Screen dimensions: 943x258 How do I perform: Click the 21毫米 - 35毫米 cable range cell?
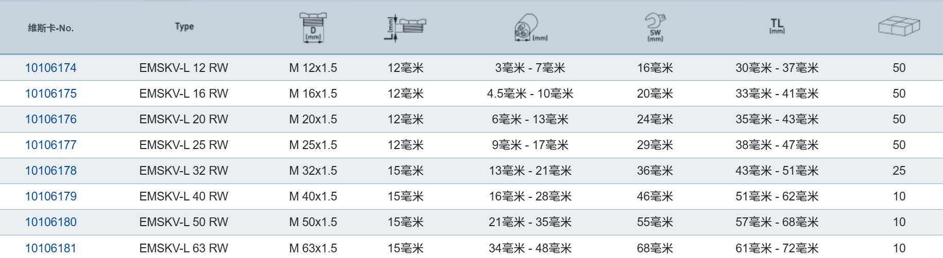tap(530, 222)
